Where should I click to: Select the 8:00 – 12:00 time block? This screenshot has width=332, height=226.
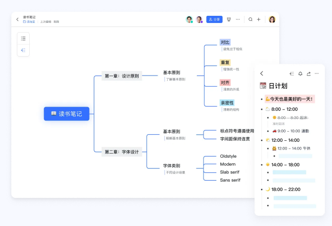pos(284,109)
